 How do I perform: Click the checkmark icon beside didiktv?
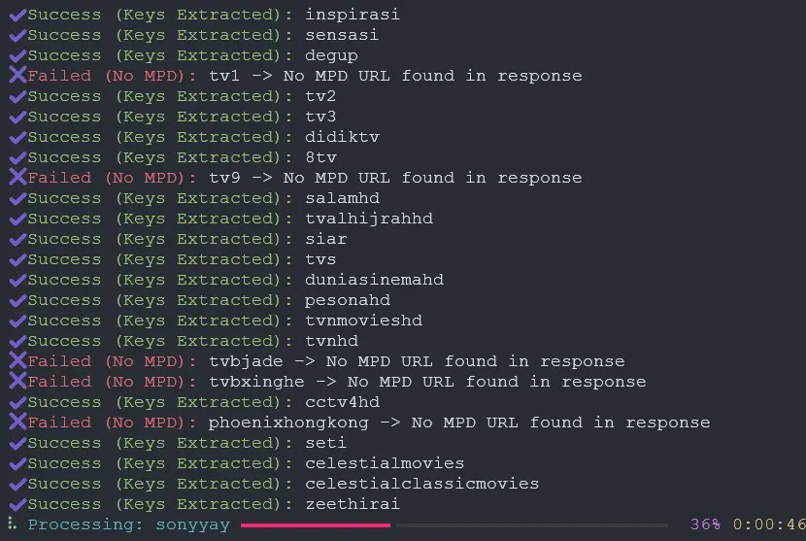[x=17, y=137]
